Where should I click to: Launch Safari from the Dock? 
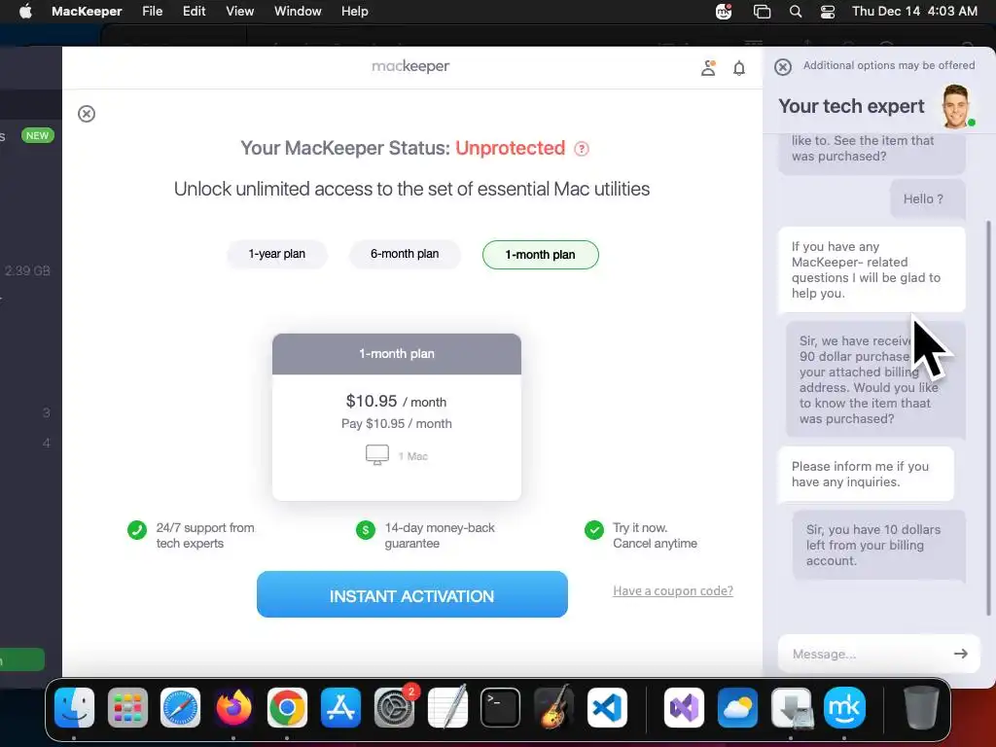coord(180,707)
